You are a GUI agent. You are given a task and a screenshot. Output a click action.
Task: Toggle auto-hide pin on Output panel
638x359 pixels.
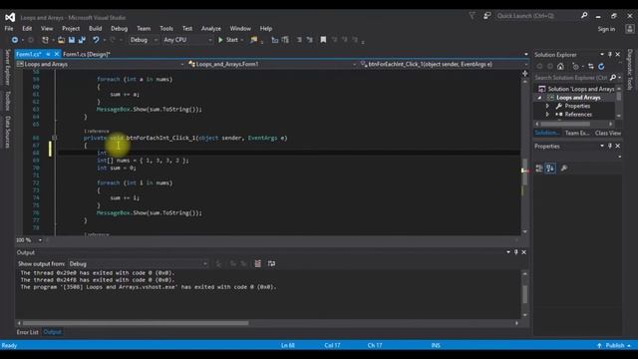[516, 252]
